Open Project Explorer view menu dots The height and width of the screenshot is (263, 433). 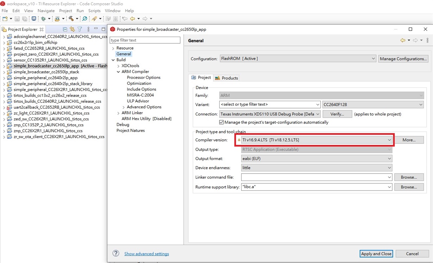pos(88,29)
